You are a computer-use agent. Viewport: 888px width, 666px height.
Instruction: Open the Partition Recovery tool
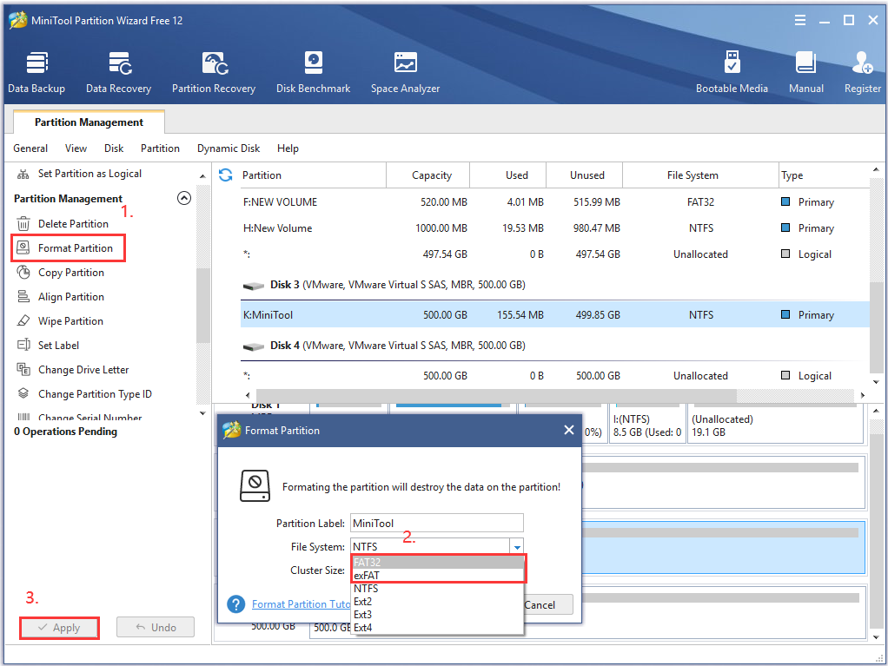tap(213, 69)
